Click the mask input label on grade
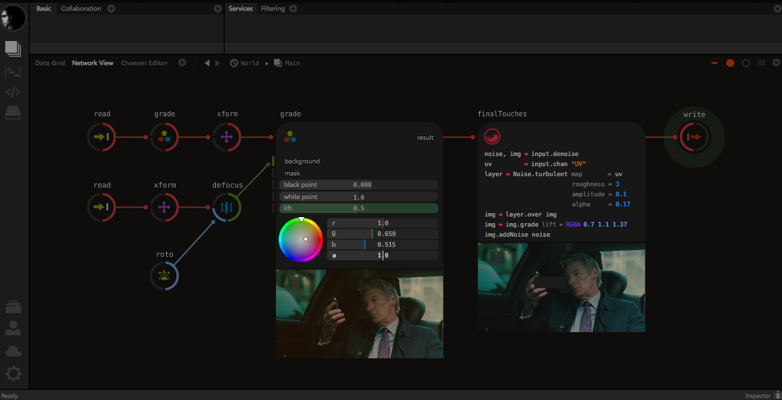782x400 pixels. tap(292, 173)
